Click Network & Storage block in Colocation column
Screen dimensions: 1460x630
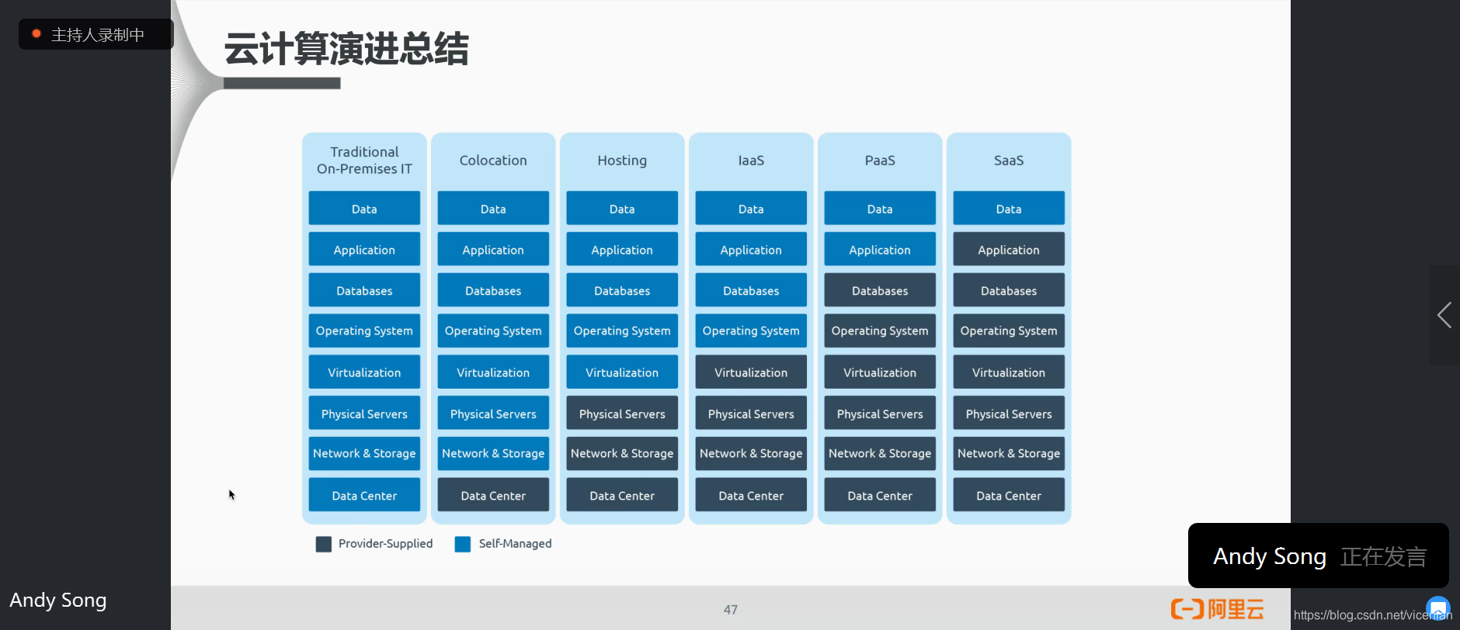click(493, 454)
